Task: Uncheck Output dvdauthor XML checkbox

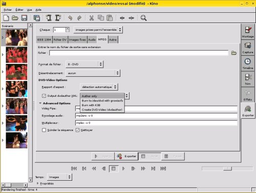Action: [x=44, y=96]
